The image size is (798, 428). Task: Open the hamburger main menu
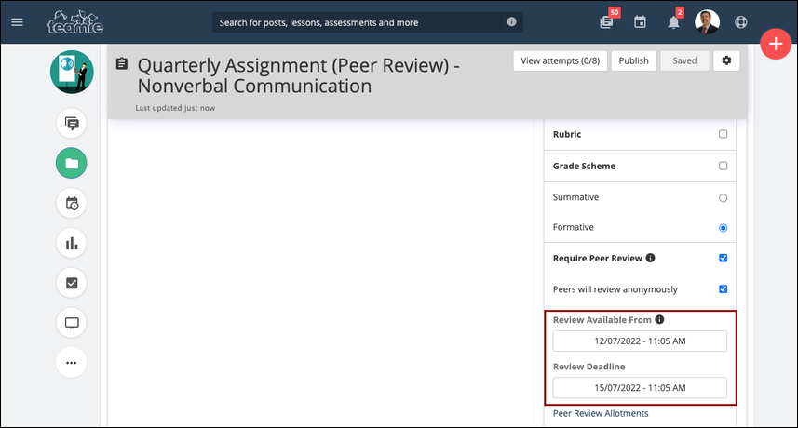(x=18, y=22)
